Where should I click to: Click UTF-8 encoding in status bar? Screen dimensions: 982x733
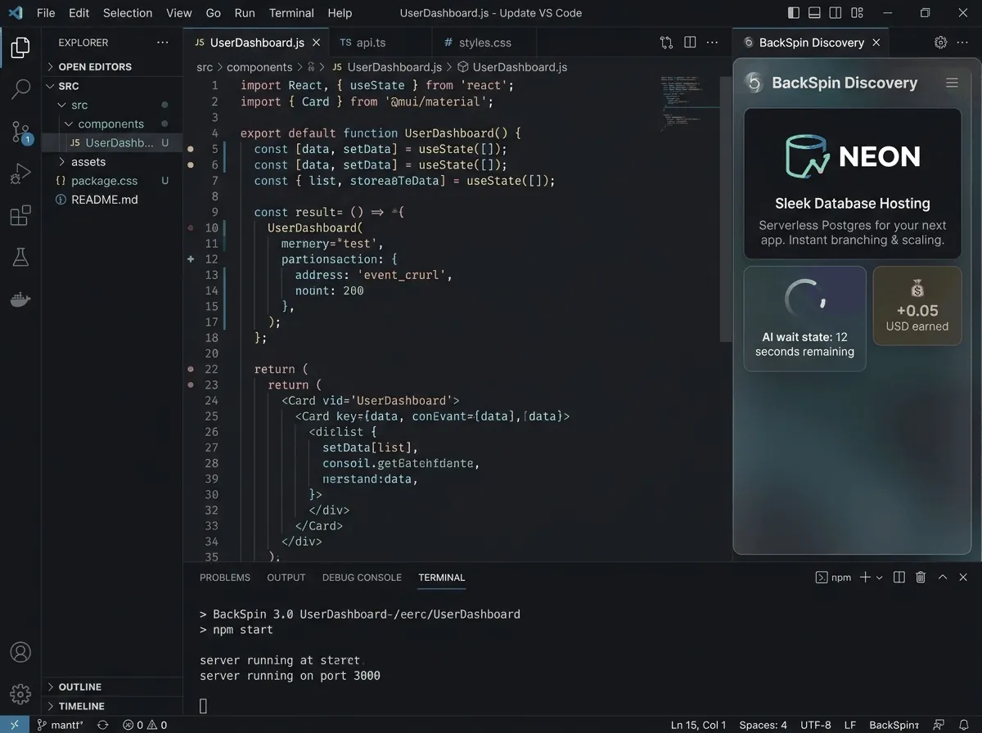(x=817, y=725)
